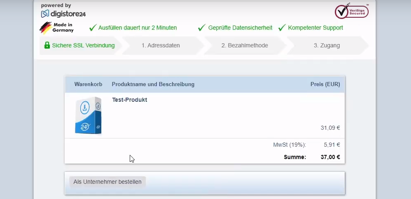Click the Sichere SSL Verbindung step

click(83, 45)
